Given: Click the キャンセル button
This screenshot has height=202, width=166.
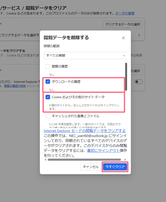Looking at the screenshot, I should [x=91, y=167].
